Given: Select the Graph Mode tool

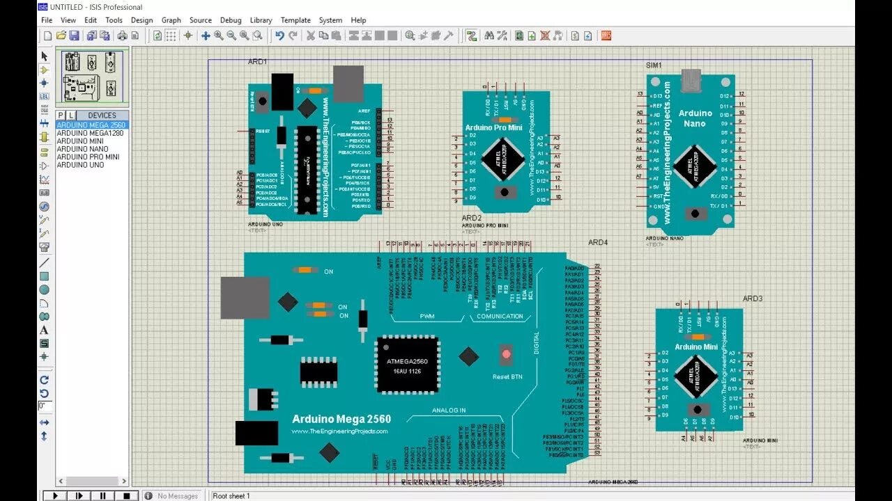Looking at the screenshot, I should 45,180.
